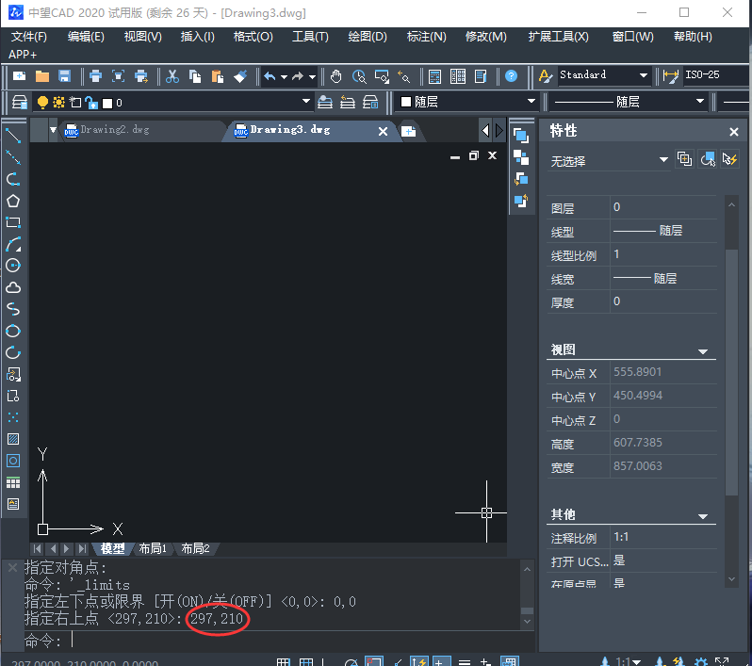Switch to the Drawing2.dwg tab

pyautogui.click(x=113, y=130)
